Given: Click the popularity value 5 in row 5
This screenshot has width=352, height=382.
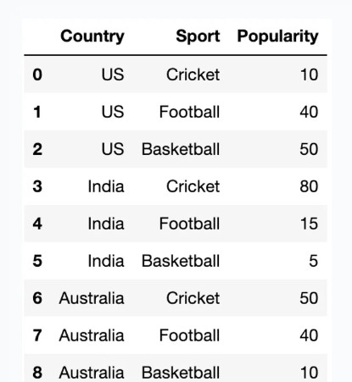Looking at the screenshot, I should (x=314, y=261).
